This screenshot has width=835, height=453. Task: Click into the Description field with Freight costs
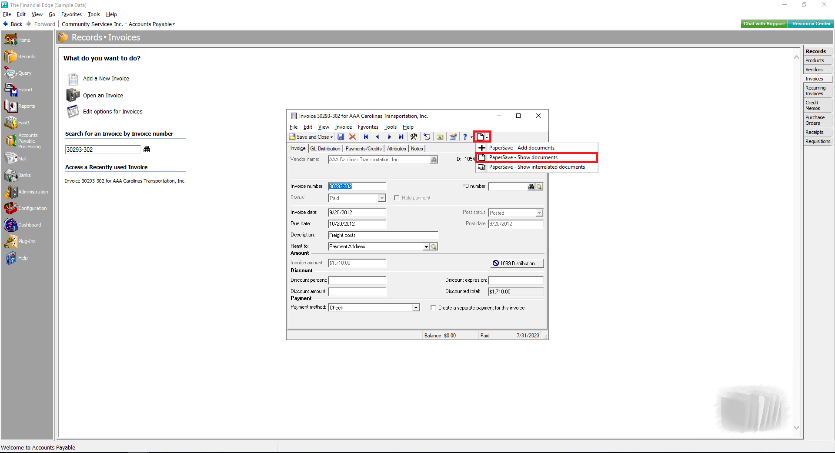point(383,235)
